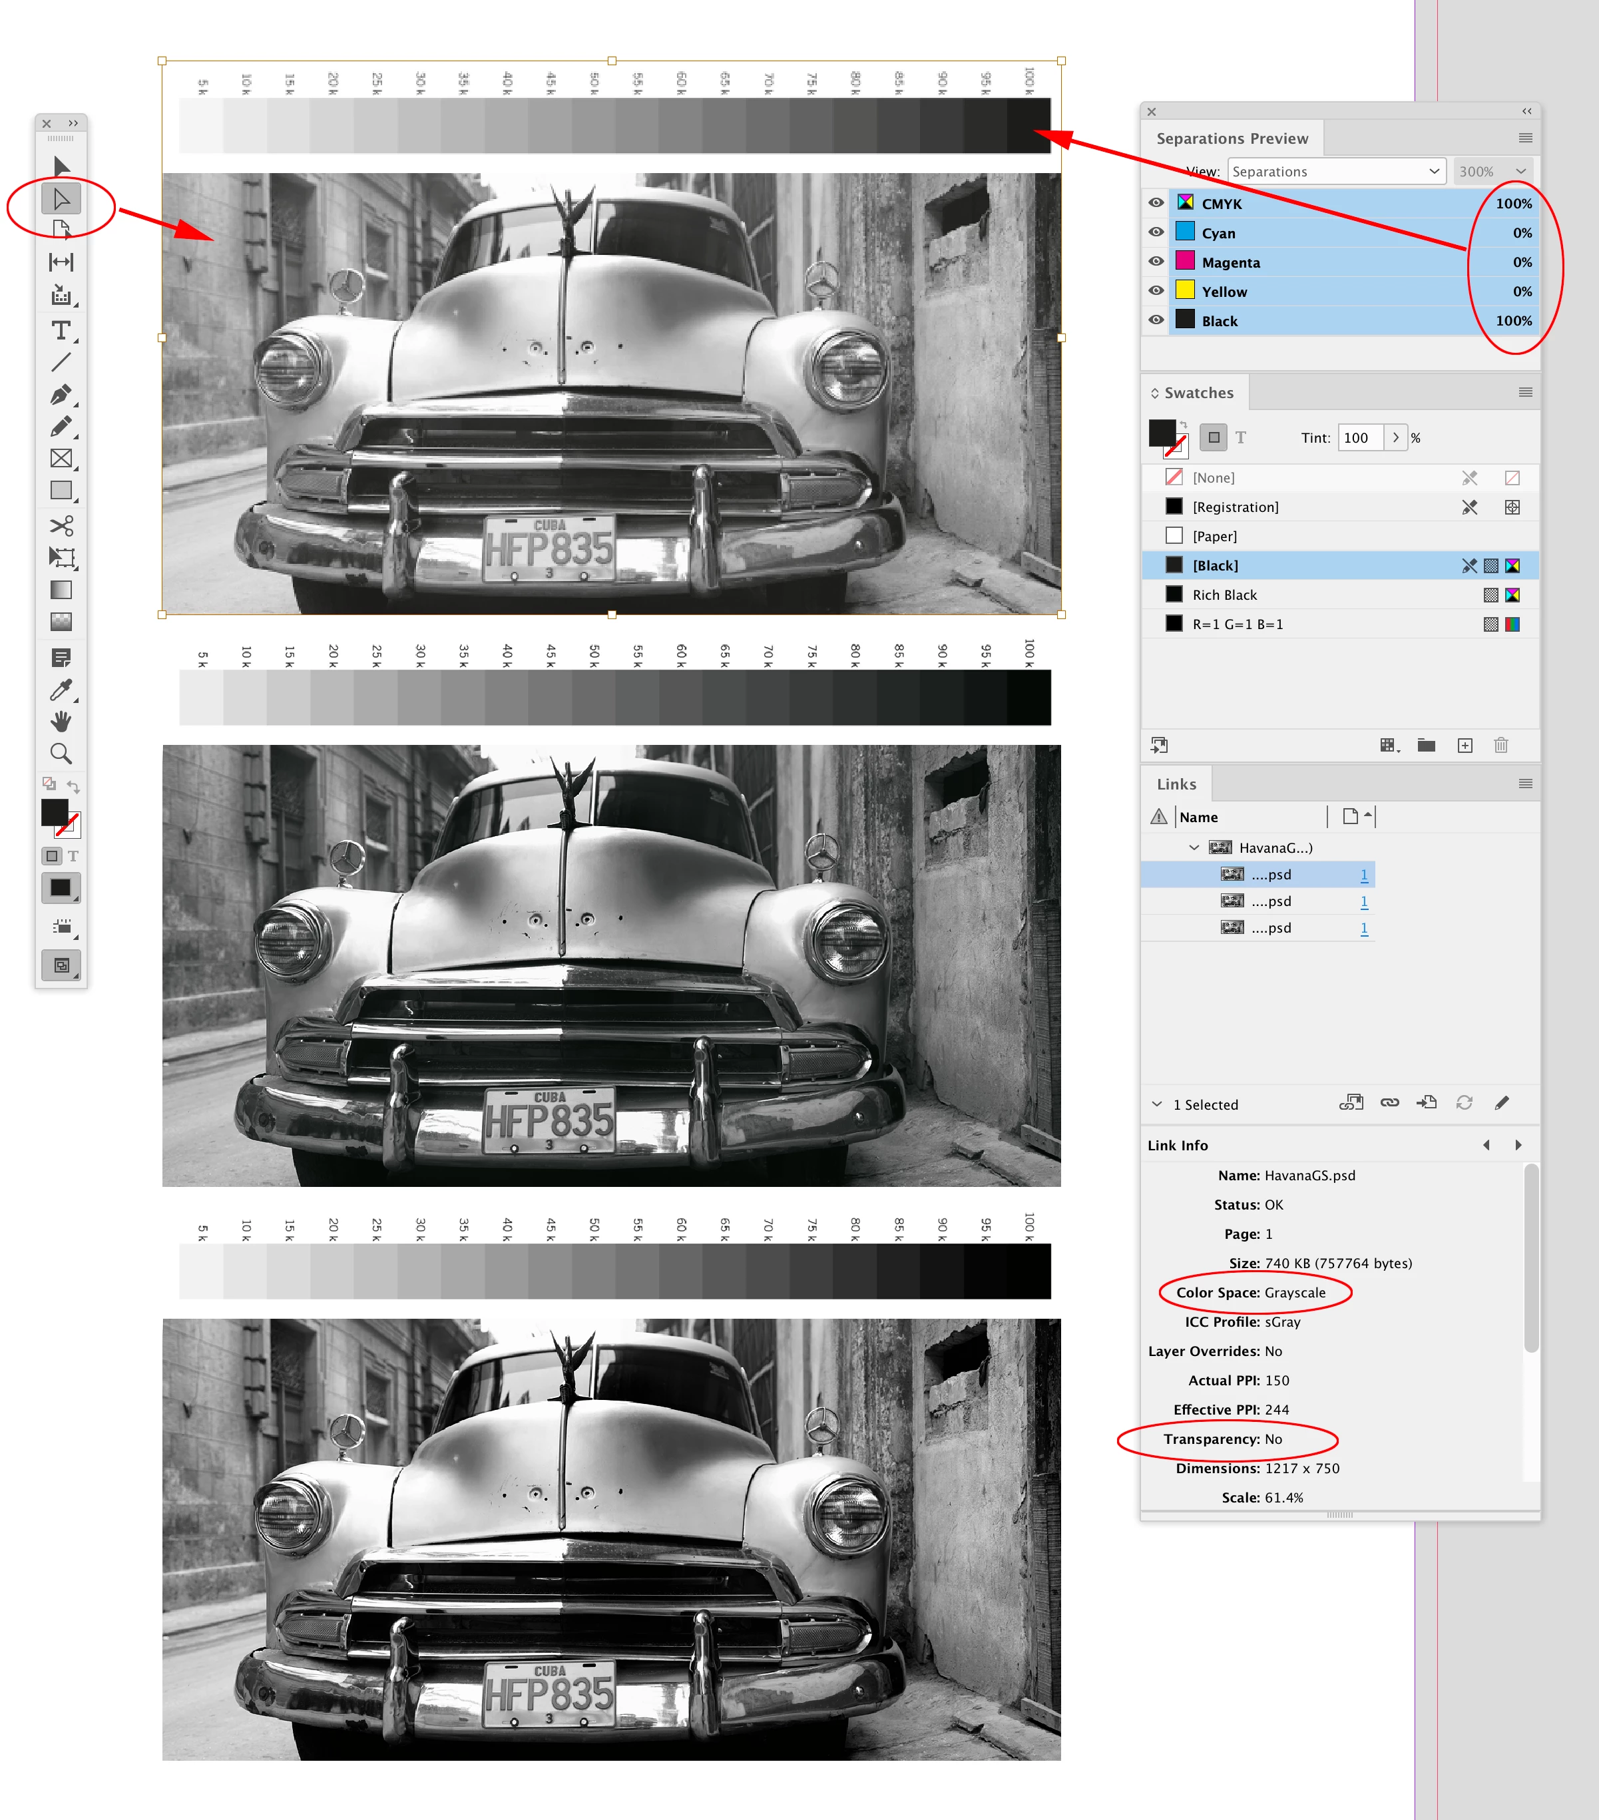1599x1820 pixels.
Task: Delete swatch with the trash icon
Action: coord(1501,746)
